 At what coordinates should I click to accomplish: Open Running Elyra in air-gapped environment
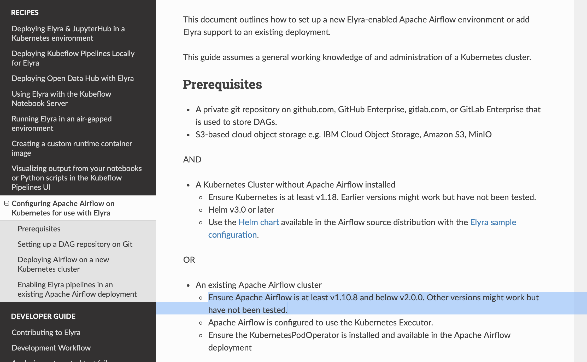(x=62, y=123)
